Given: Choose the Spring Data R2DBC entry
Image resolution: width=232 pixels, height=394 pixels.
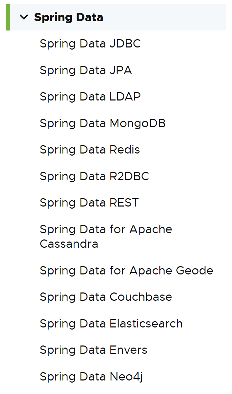Looking at the screenshot, I should (x=94, y=176).
